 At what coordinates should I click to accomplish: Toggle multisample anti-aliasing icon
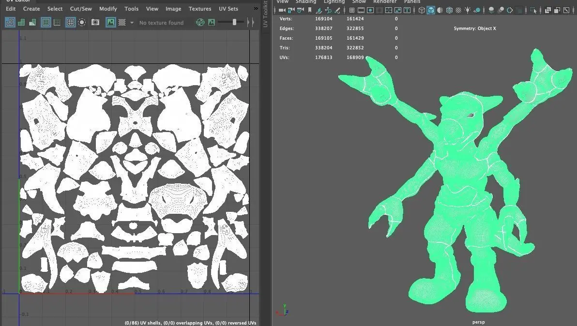[510, 10]
